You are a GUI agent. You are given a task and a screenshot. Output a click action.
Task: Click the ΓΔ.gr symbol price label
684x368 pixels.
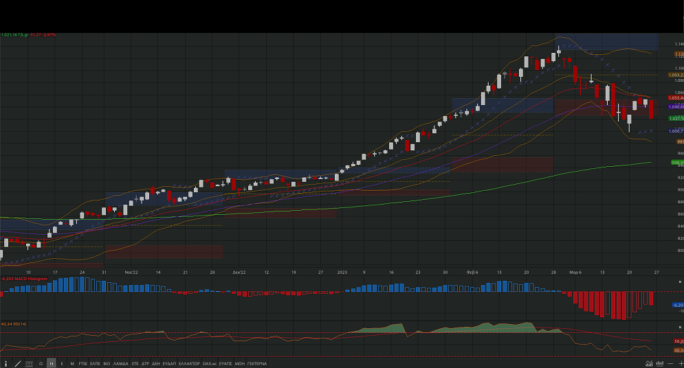pos(28,35)
